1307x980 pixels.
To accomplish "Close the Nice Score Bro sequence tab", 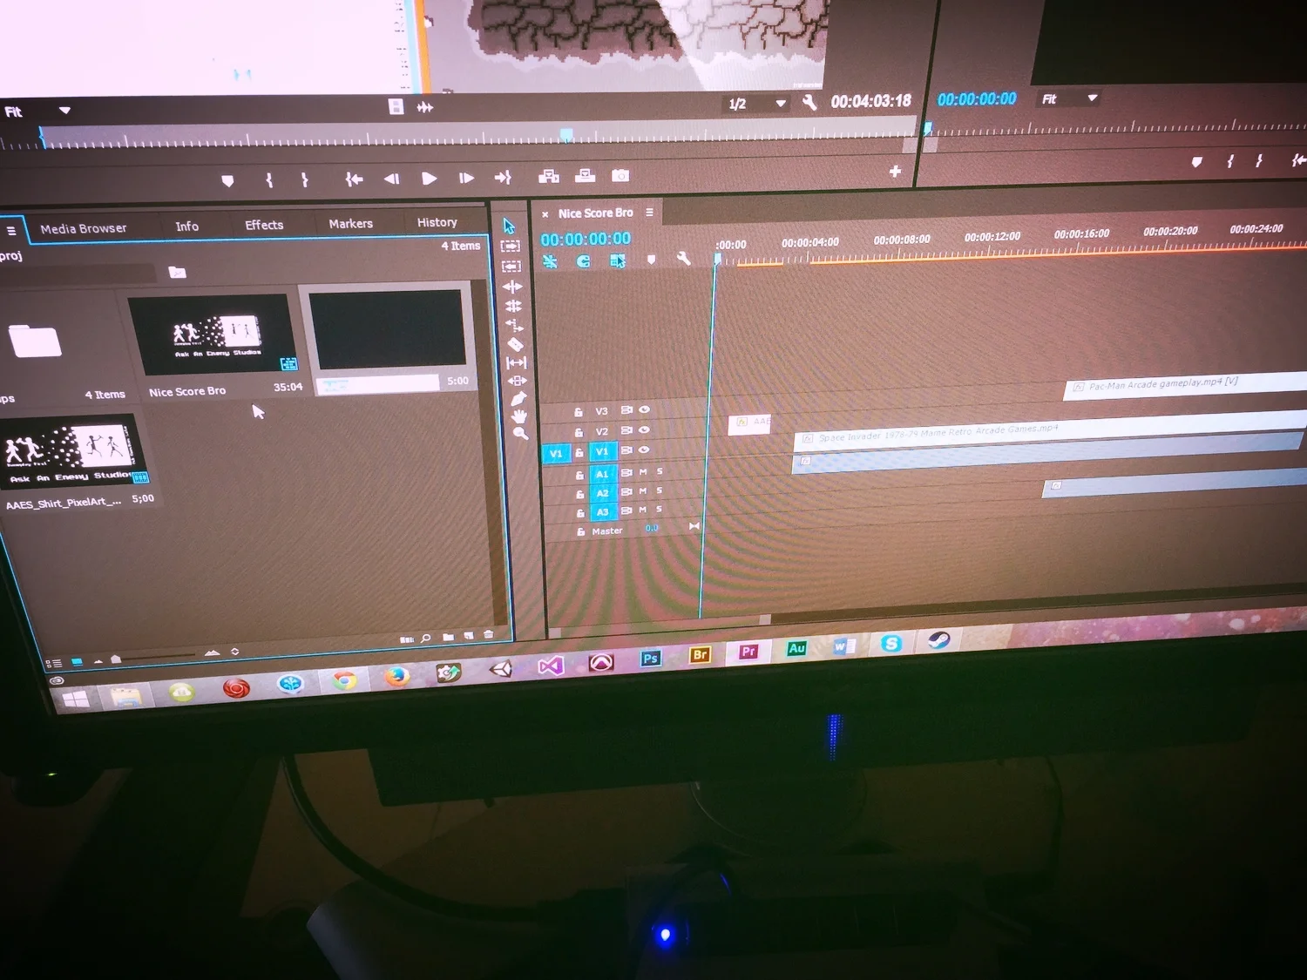I will click(x=545, y=214).
